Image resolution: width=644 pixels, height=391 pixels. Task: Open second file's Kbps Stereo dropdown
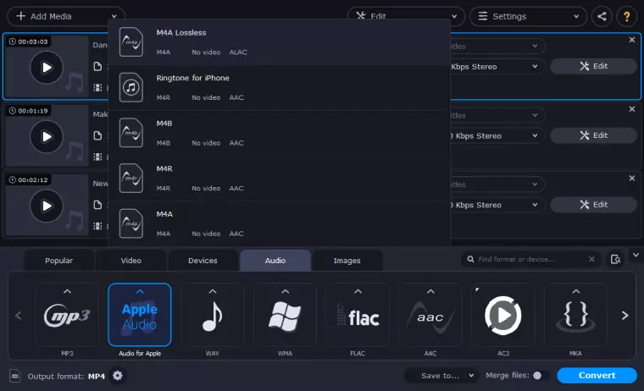coord(497,135)
